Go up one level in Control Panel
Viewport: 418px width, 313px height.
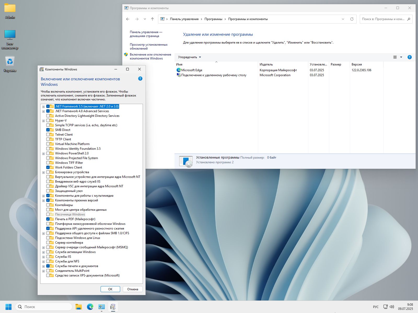[x=153, y=19]
